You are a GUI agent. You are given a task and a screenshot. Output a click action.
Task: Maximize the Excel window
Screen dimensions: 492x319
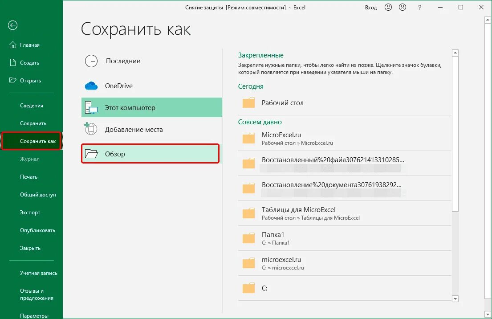(461, 7)
